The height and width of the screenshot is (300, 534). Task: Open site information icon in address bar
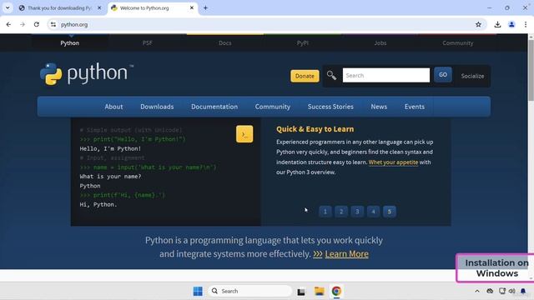pos(53,24)
